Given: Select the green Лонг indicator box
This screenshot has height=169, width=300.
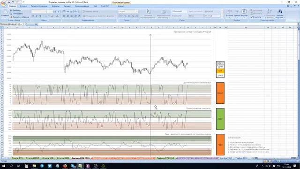Looking at the screenshot, I should (220, 119).
